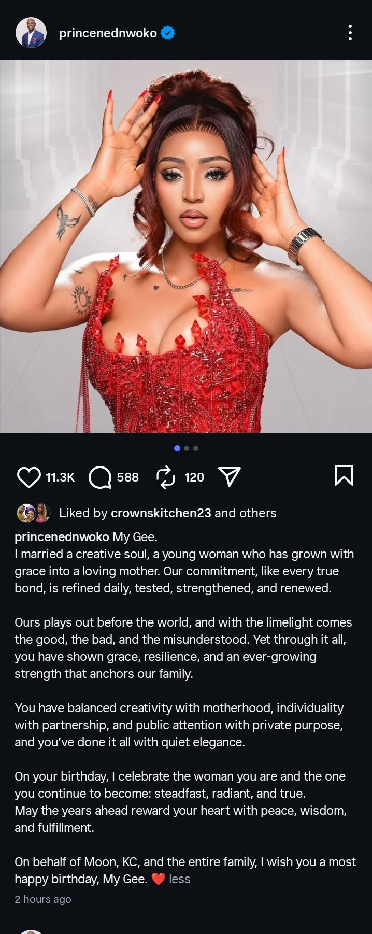Like the post with the heart icon
372x934 pixels.
tap(28, 477)
